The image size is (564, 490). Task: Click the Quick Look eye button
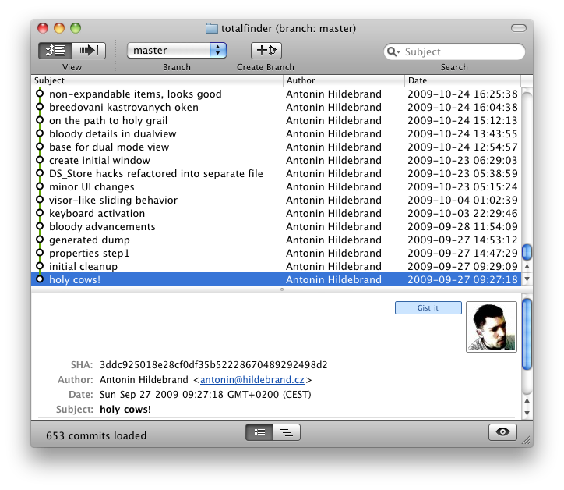click(x=504, y=431)
